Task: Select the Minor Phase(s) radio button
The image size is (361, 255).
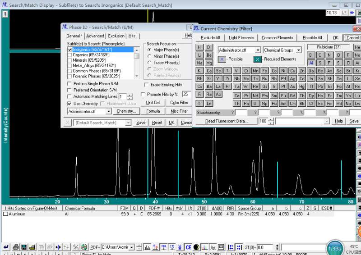Action: 149,56
